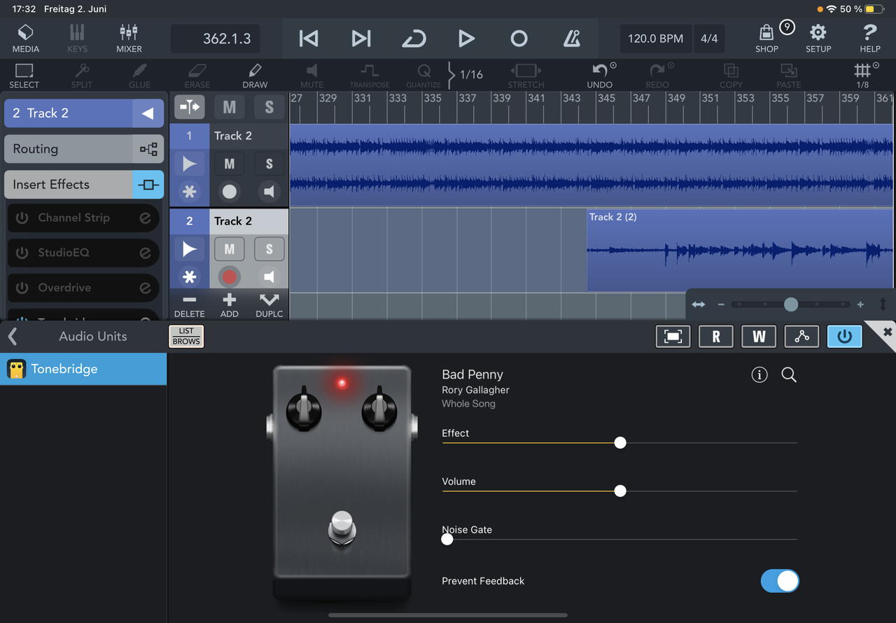Open the Setup gear
Screen dimensions: 896x623
[818, 38]
